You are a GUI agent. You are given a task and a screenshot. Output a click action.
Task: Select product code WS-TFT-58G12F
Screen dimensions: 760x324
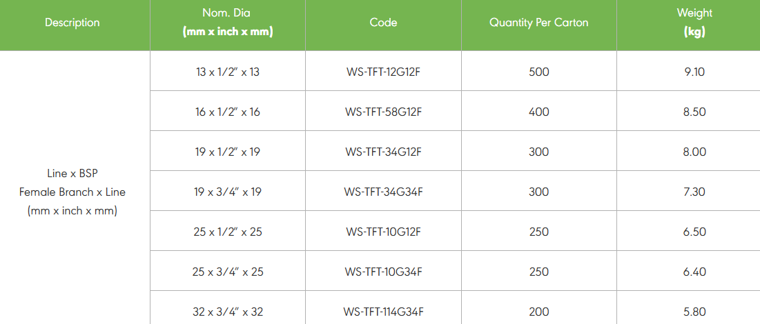[x=383, y=112]
